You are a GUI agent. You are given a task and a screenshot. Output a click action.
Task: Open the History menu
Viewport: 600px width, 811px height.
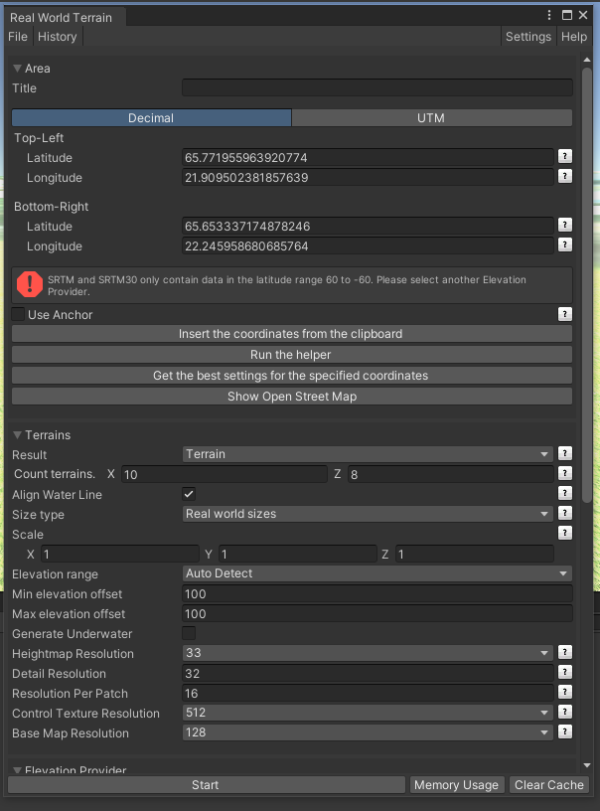point(57,37)
